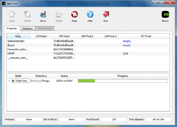The height and width of the screenshot is (127, 177).
Task: Click the LM Hash column header
Action: [41, 36]
